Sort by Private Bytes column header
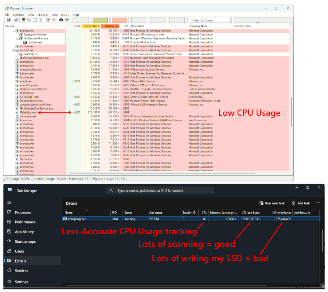This screenshot has width=328, height=292. coord(91,26)
